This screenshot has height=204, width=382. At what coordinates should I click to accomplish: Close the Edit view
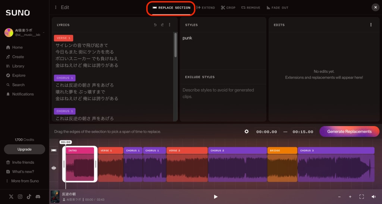tap(375, 7)
